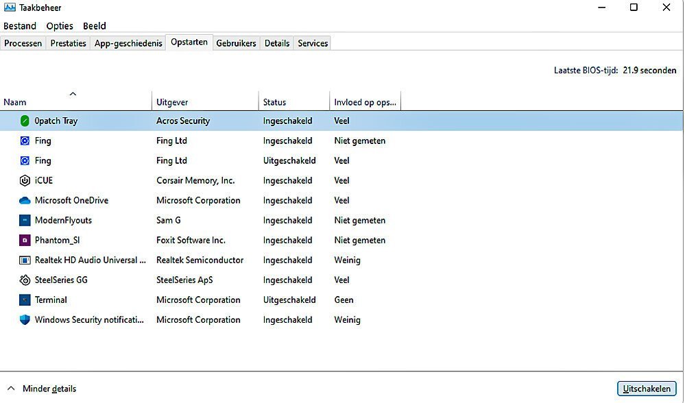
Task: Select the SteelSeries GG entry name
Action: (61, 280)
